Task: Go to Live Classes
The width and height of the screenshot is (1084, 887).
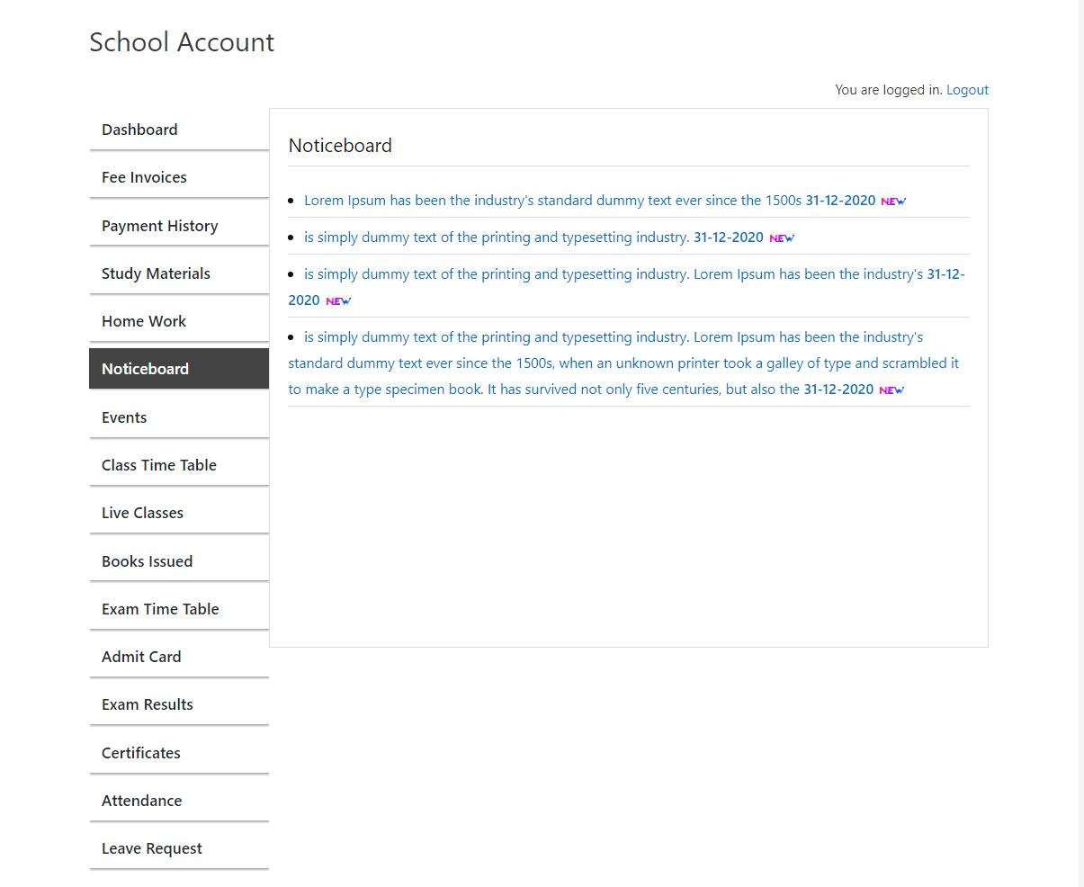Action: [142, 513]
